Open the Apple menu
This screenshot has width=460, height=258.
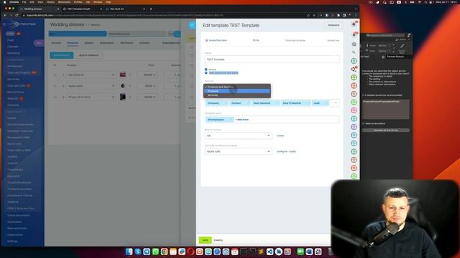4,1
